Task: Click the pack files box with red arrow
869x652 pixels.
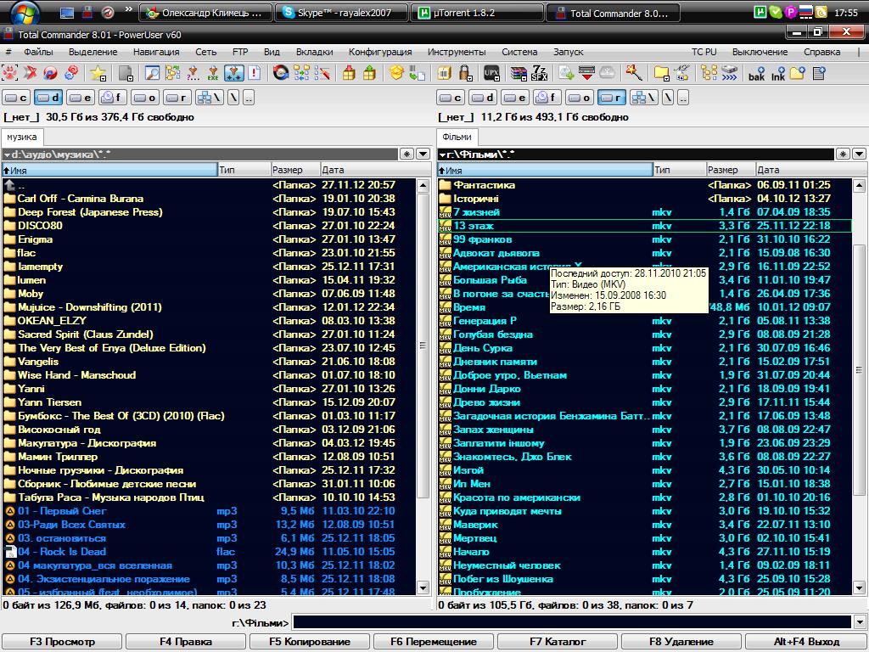Action: (349, 73)
